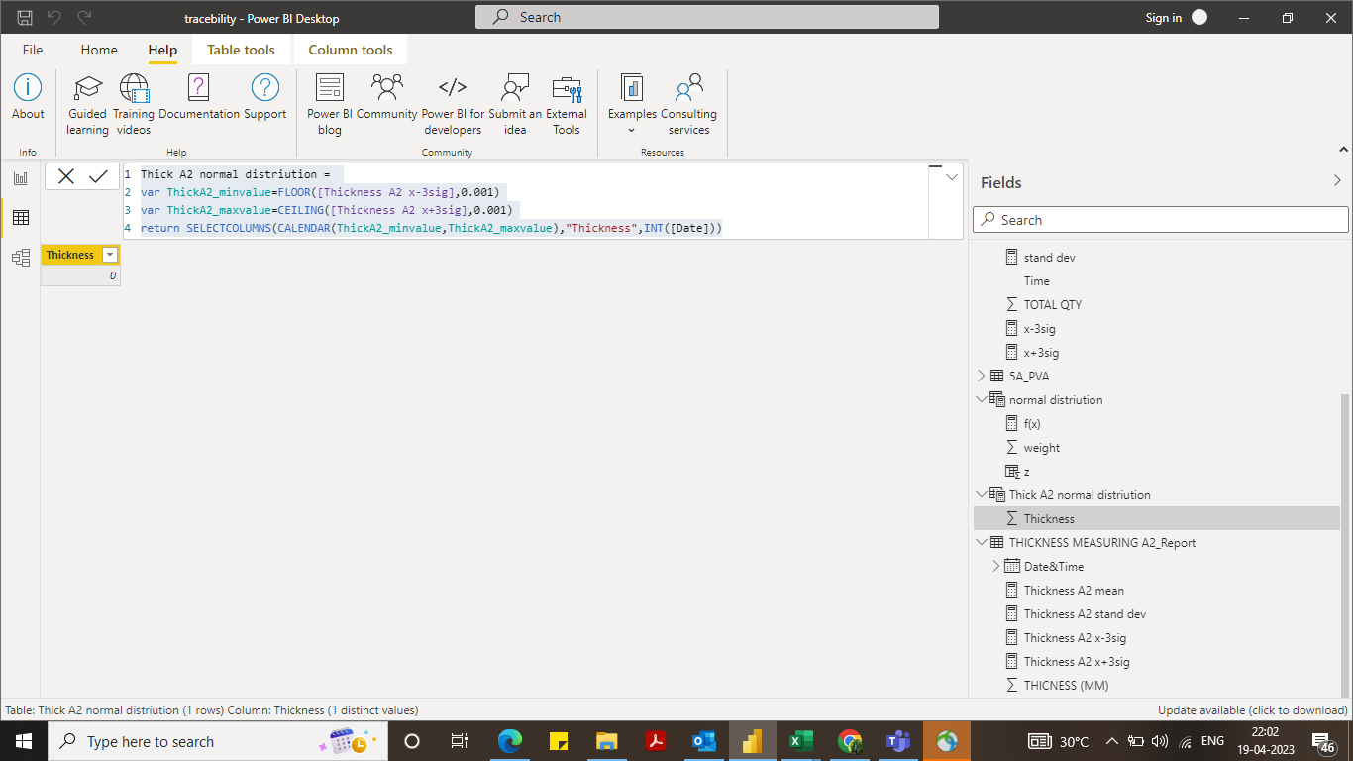This screenshot has width=1353, height=761.
Task: Open the Documentation help link
Action: click(199, 97)
